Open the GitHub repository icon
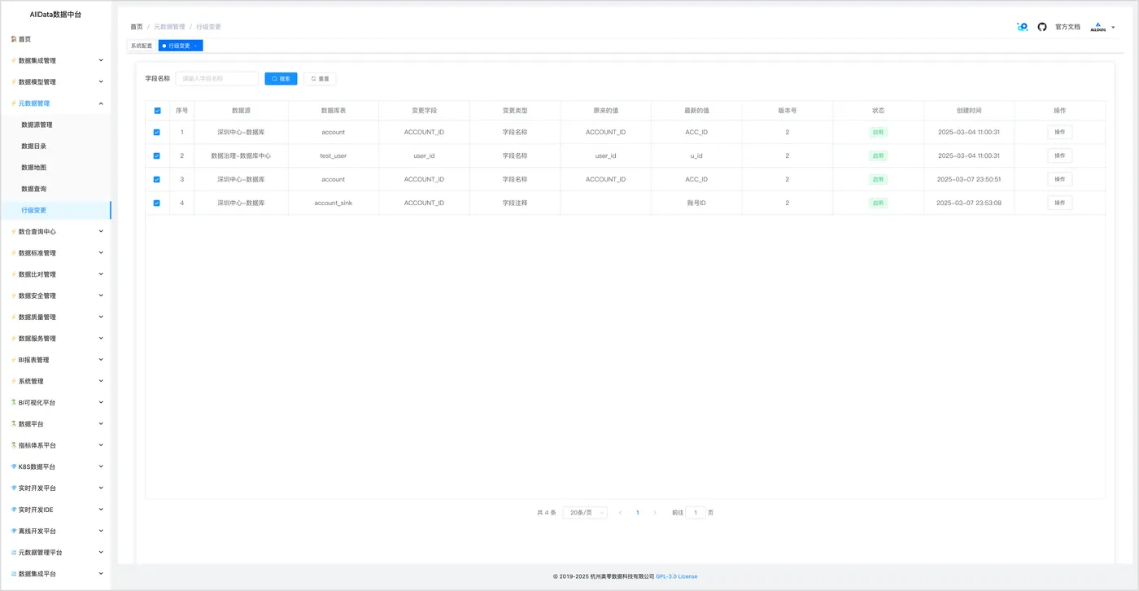This screenshot has height=591, width=1139. 1042,27
